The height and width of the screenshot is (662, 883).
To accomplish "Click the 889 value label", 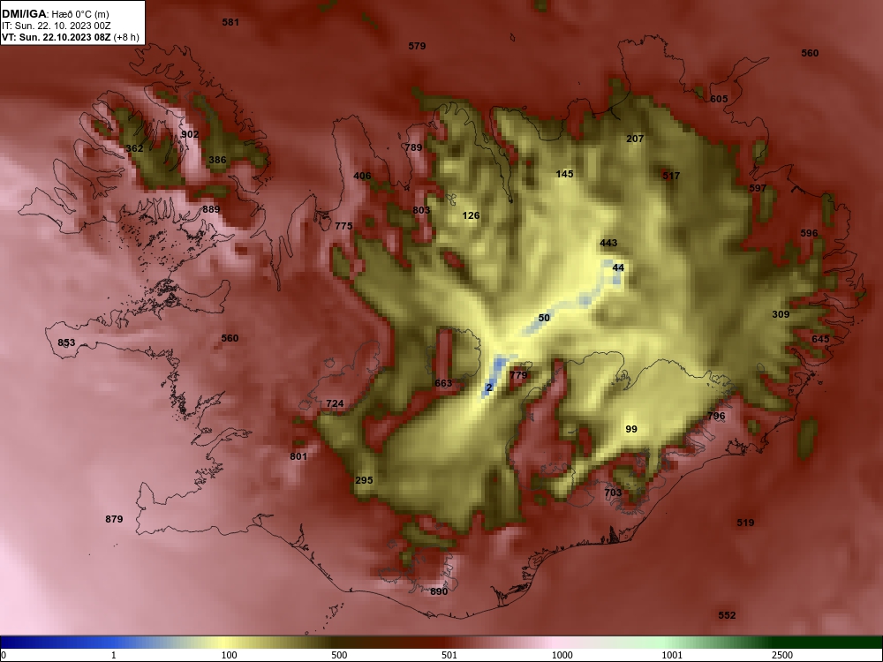I will click(x=211, y=209).
